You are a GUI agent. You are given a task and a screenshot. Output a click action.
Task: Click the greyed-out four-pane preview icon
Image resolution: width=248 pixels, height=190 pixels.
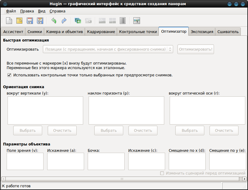[x=113, y=21]
